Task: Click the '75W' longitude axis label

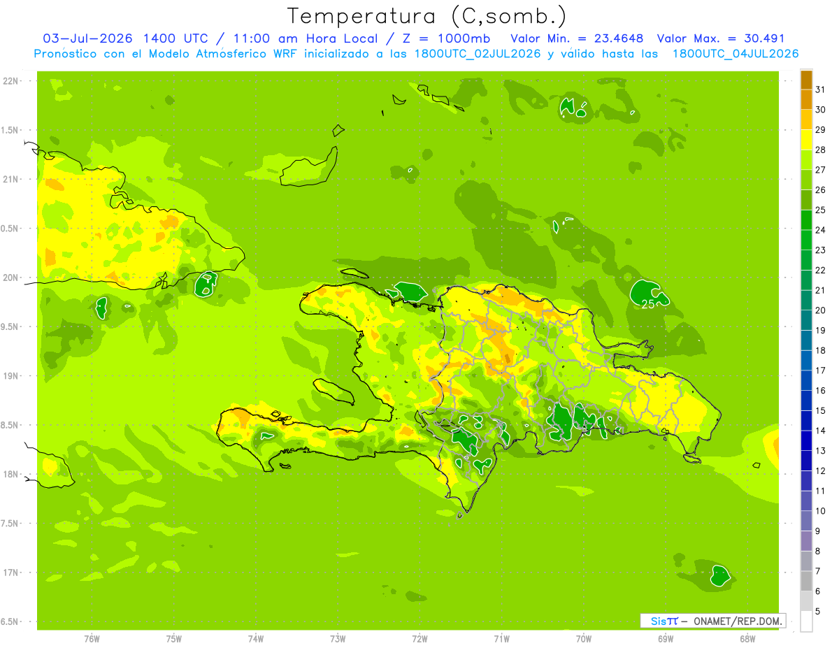Action: [174, 639]
